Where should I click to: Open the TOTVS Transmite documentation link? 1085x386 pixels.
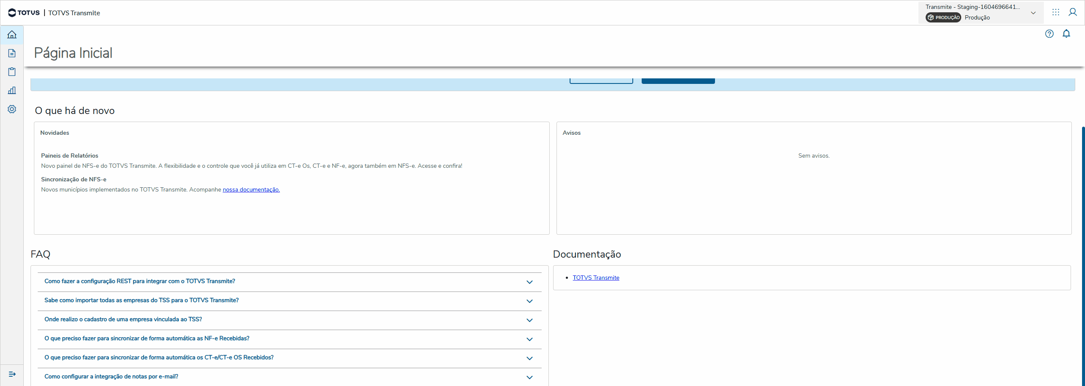pyautogui.click(x=596, y=278)
